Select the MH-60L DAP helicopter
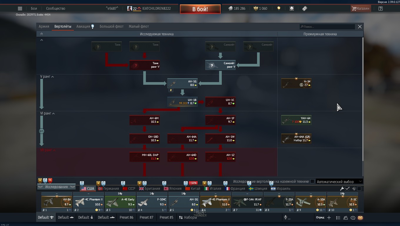 (x=144, y=157)
